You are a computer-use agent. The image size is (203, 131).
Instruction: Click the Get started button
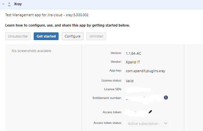click(46, 36)
